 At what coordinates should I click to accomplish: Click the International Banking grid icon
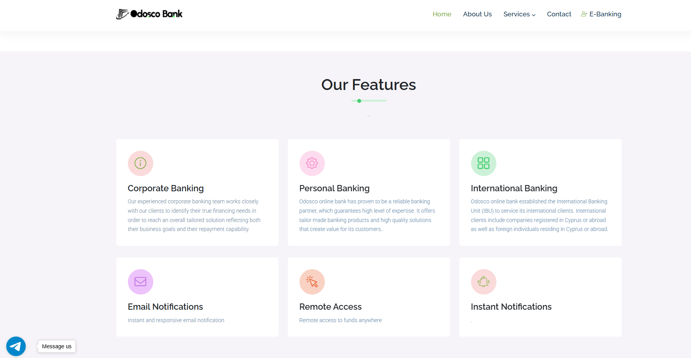484,163
